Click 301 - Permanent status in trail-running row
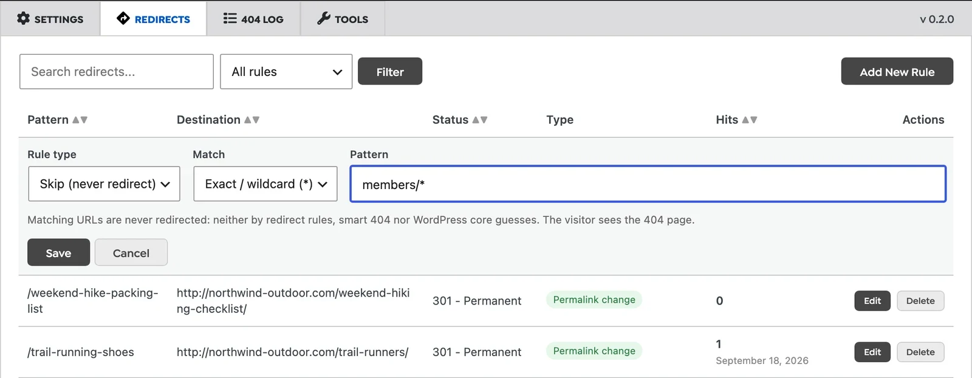Screen dimensions: 972x378 [x=477, y=352]
